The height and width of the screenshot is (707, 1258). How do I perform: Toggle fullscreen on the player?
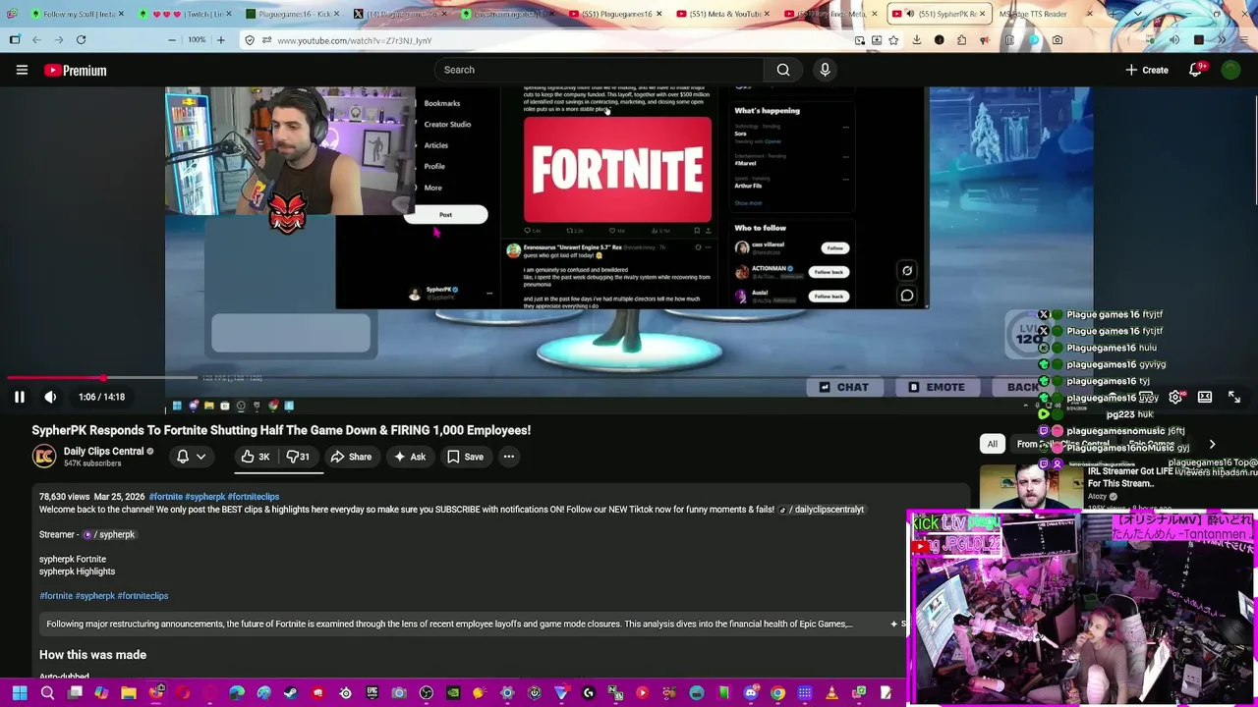click(x=1234, y=397)
